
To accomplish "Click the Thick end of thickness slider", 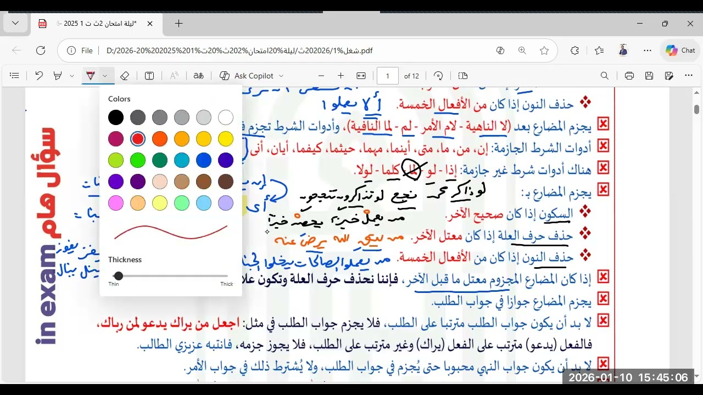I will click(227, 284).
